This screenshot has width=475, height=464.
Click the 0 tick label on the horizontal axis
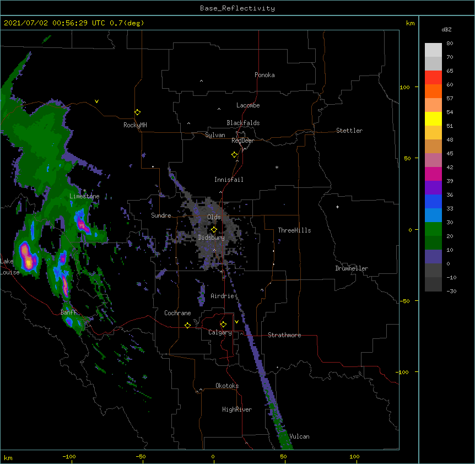click(213, 456)
